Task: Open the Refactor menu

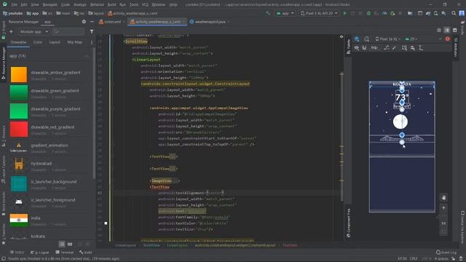Action: click(x=97, y=4)
